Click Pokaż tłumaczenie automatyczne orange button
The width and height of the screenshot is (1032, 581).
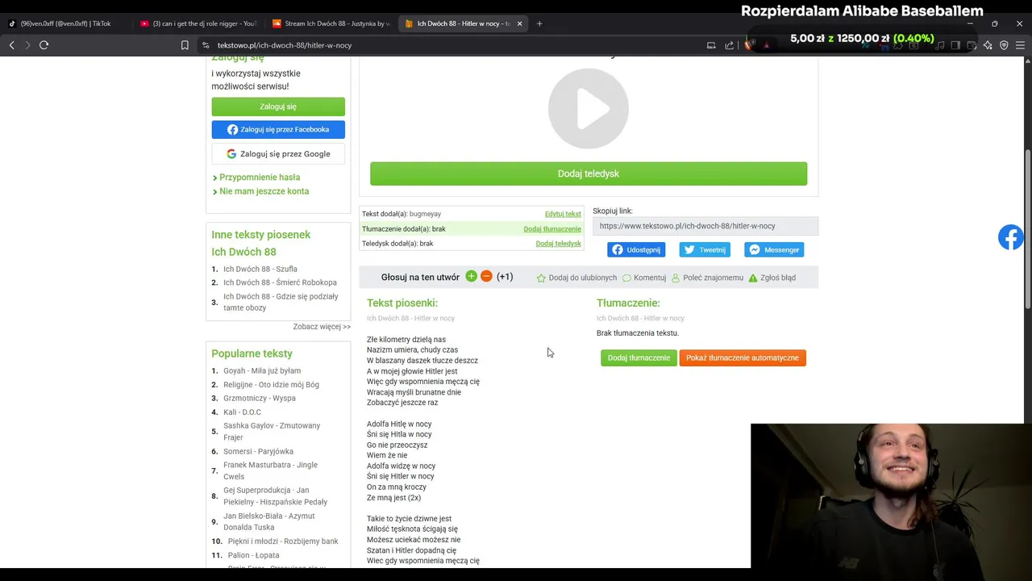(743, 357)
